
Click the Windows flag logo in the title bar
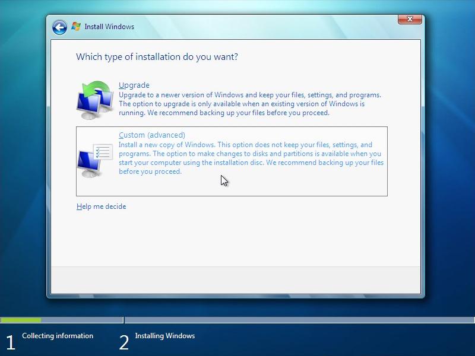click(76, 26)
